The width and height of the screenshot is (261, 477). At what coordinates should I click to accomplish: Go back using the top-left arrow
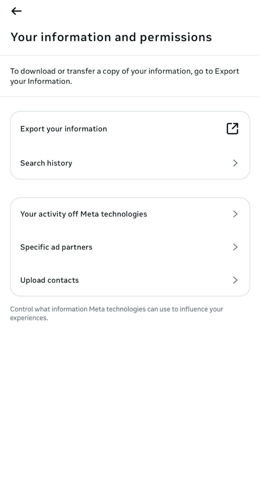tap(16, 11)
